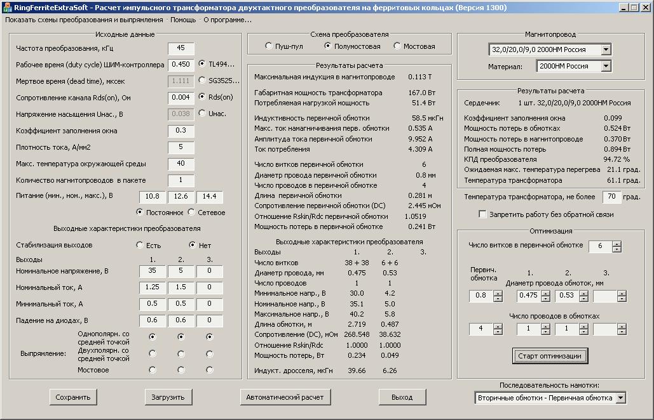Select Двухполярн. rectification for output 2
This screenshot has width=654, height=420.
[x=181, y=354]
